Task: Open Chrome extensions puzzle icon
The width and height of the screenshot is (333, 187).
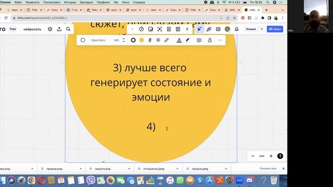Action: [x=263, y=18]
